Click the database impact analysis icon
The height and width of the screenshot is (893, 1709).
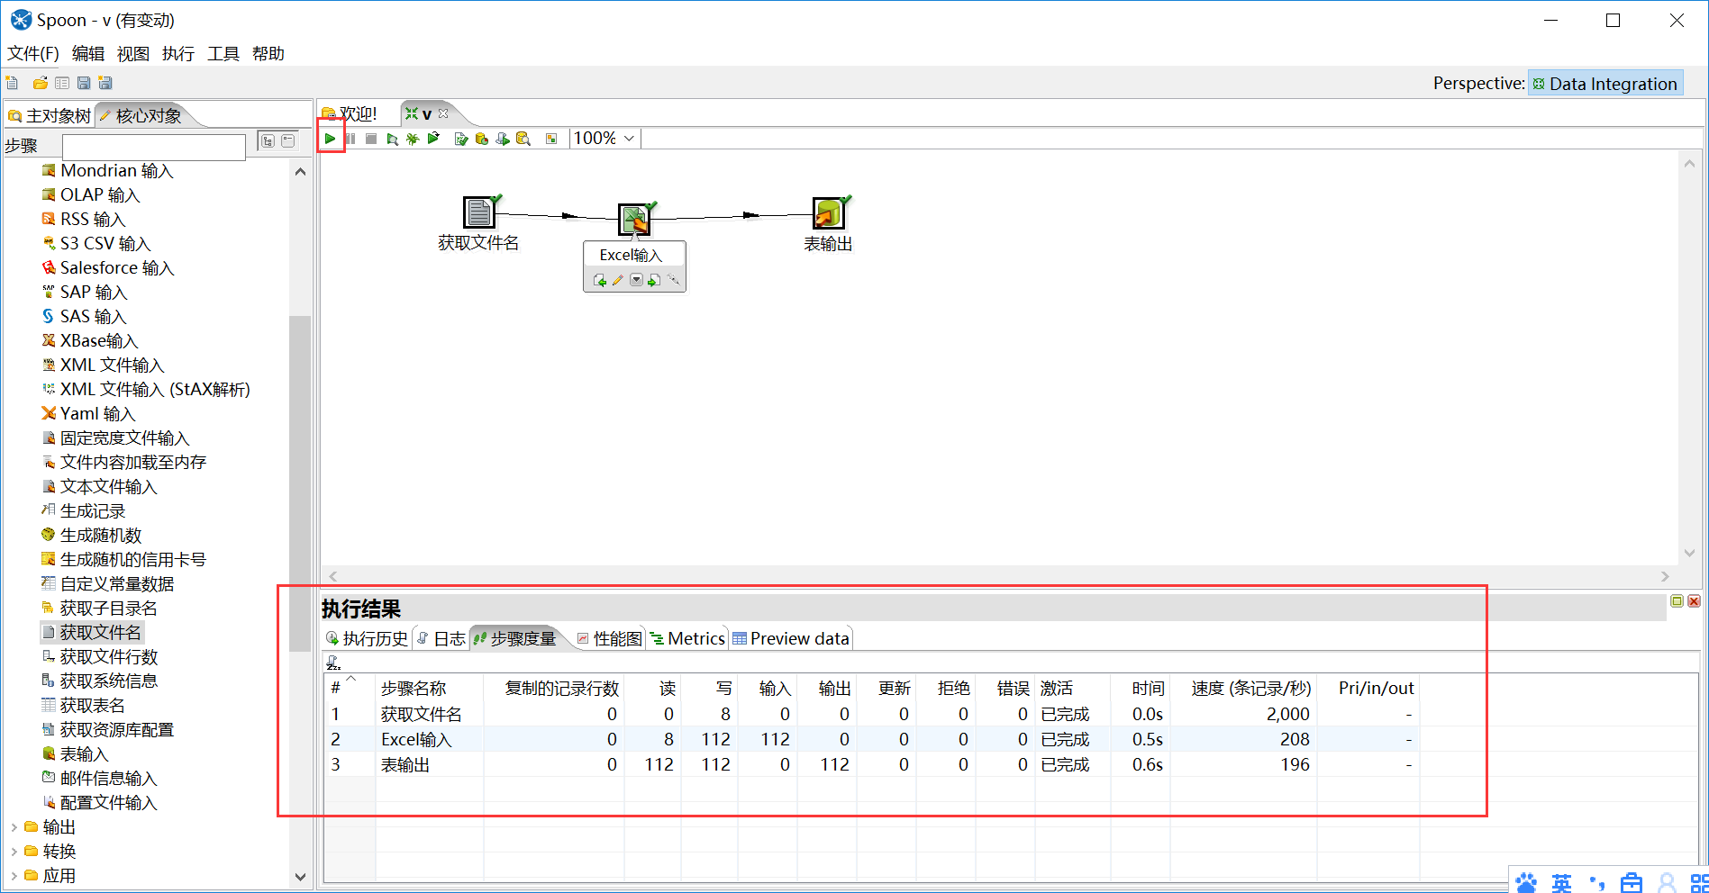[x=482, y=139]
